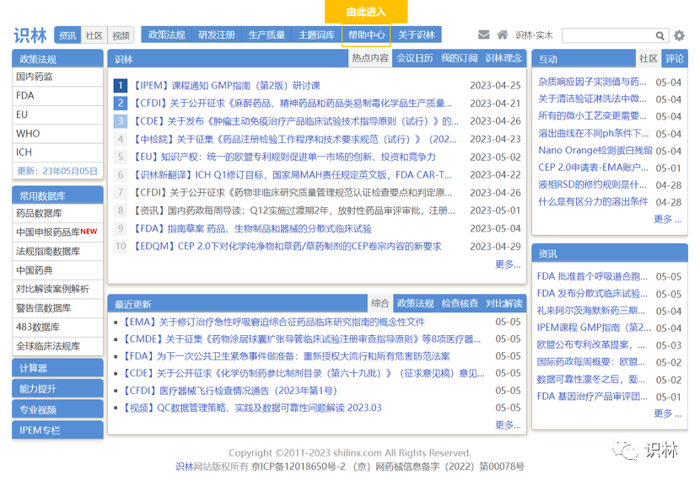
Task: Expand the 专业视频 sidebar section
Action: pos(57,409)
